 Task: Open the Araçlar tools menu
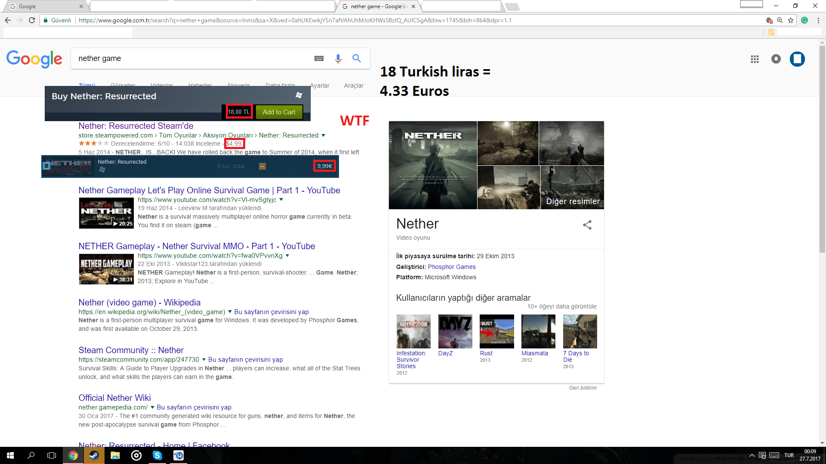[354, 85]
